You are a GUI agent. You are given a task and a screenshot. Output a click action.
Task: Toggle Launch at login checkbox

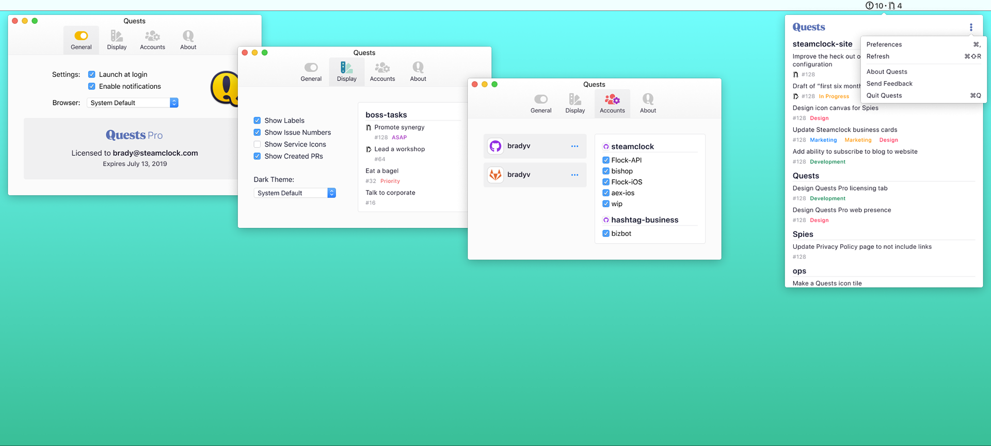tap(91, 74)
